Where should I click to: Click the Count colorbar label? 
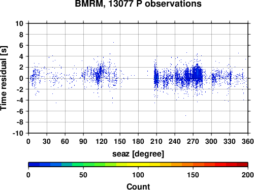138,186
